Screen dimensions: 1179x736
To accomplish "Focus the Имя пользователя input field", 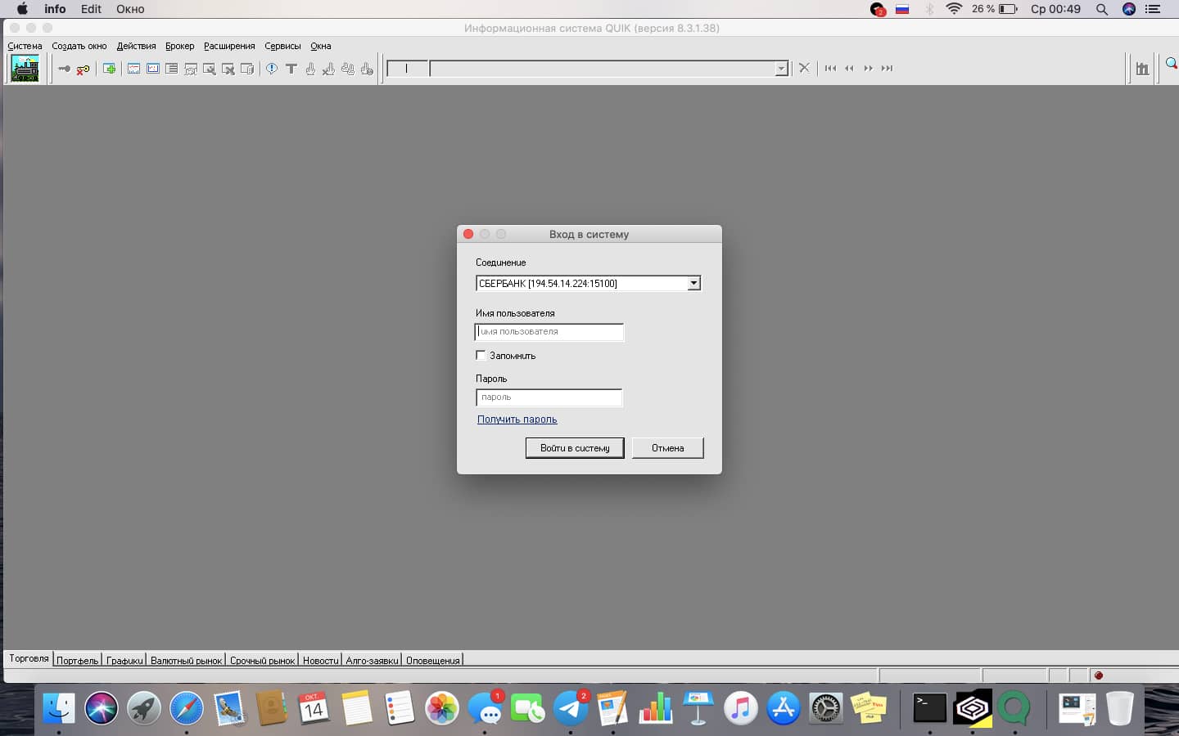I will pos(549,332).
